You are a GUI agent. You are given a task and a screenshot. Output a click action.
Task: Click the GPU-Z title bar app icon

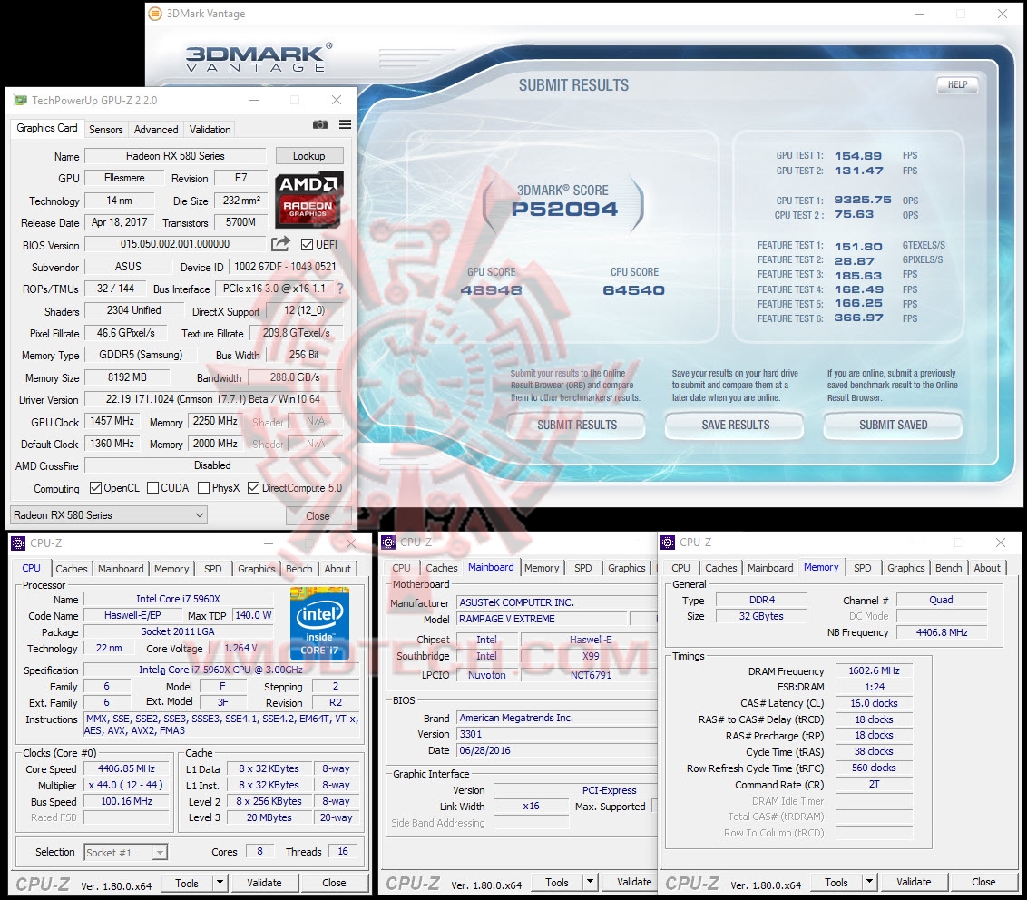point(21,100)
